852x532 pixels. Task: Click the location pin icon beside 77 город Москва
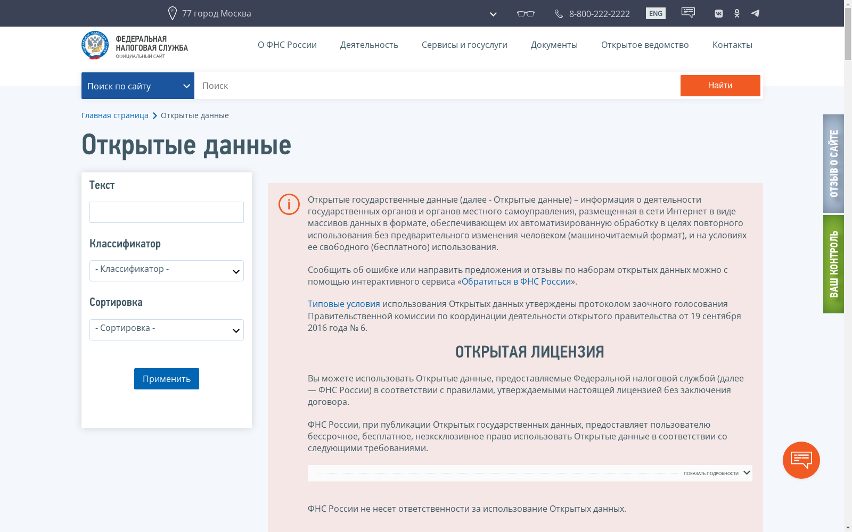point(172,13)
